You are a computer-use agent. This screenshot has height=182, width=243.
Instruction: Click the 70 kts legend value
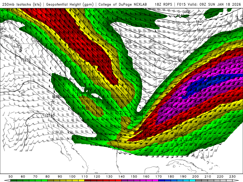click(35, 177)
